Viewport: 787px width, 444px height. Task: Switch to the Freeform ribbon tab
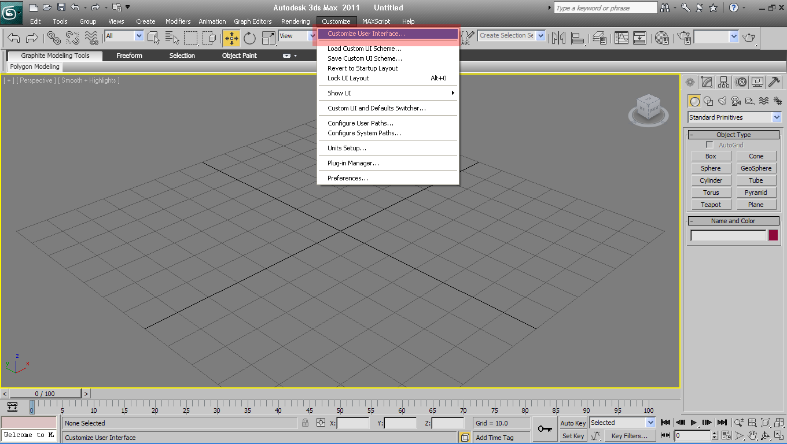point(129,55)
